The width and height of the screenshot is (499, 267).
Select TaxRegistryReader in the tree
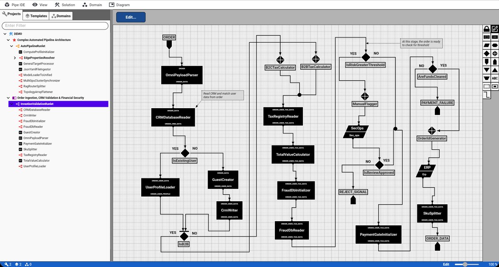coord(35,155)
